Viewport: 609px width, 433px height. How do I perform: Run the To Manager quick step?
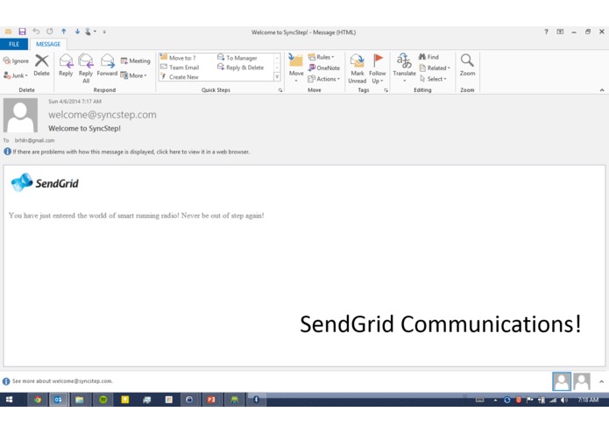point(237,58)
